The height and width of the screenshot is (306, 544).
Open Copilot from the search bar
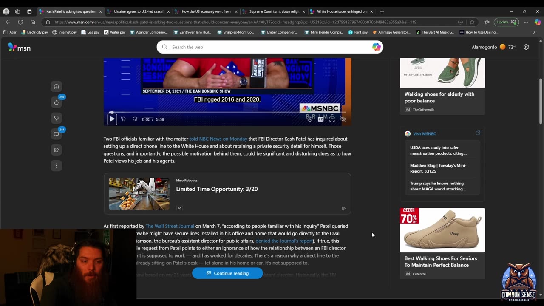(376, 47)
